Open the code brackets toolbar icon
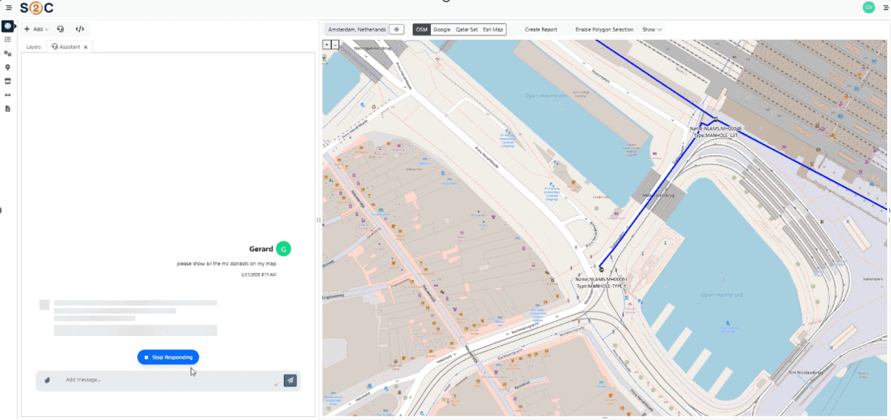The height and width of the screenshot is (420, 891). 80,30
